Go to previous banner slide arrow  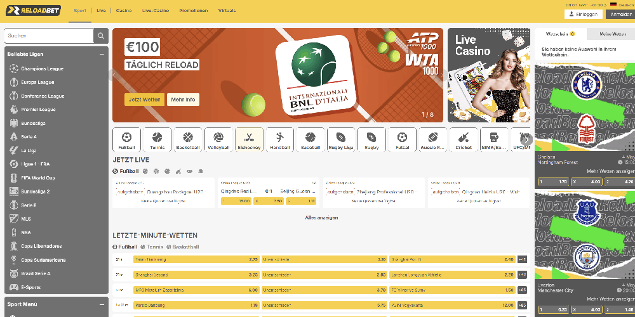(x=114, y=75)
